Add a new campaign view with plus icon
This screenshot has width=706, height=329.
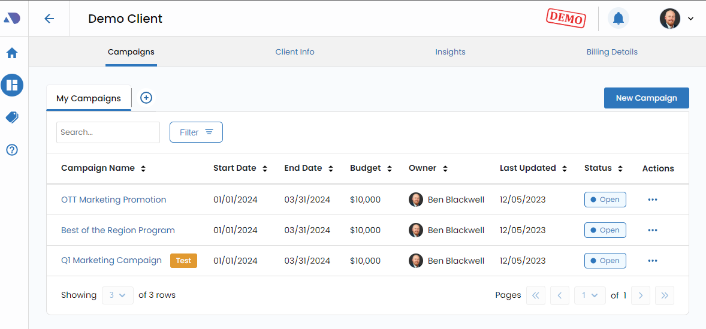[146, 98]
